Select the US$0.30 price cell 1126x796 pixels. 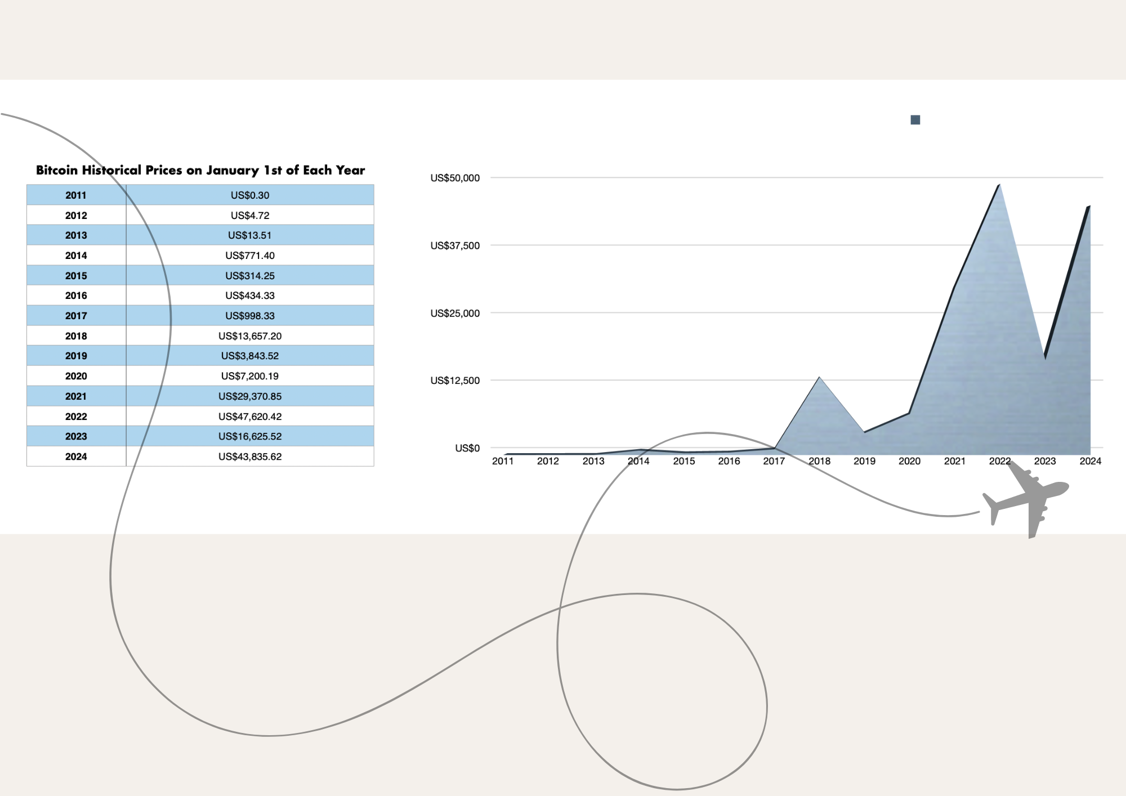coord(250,195)
